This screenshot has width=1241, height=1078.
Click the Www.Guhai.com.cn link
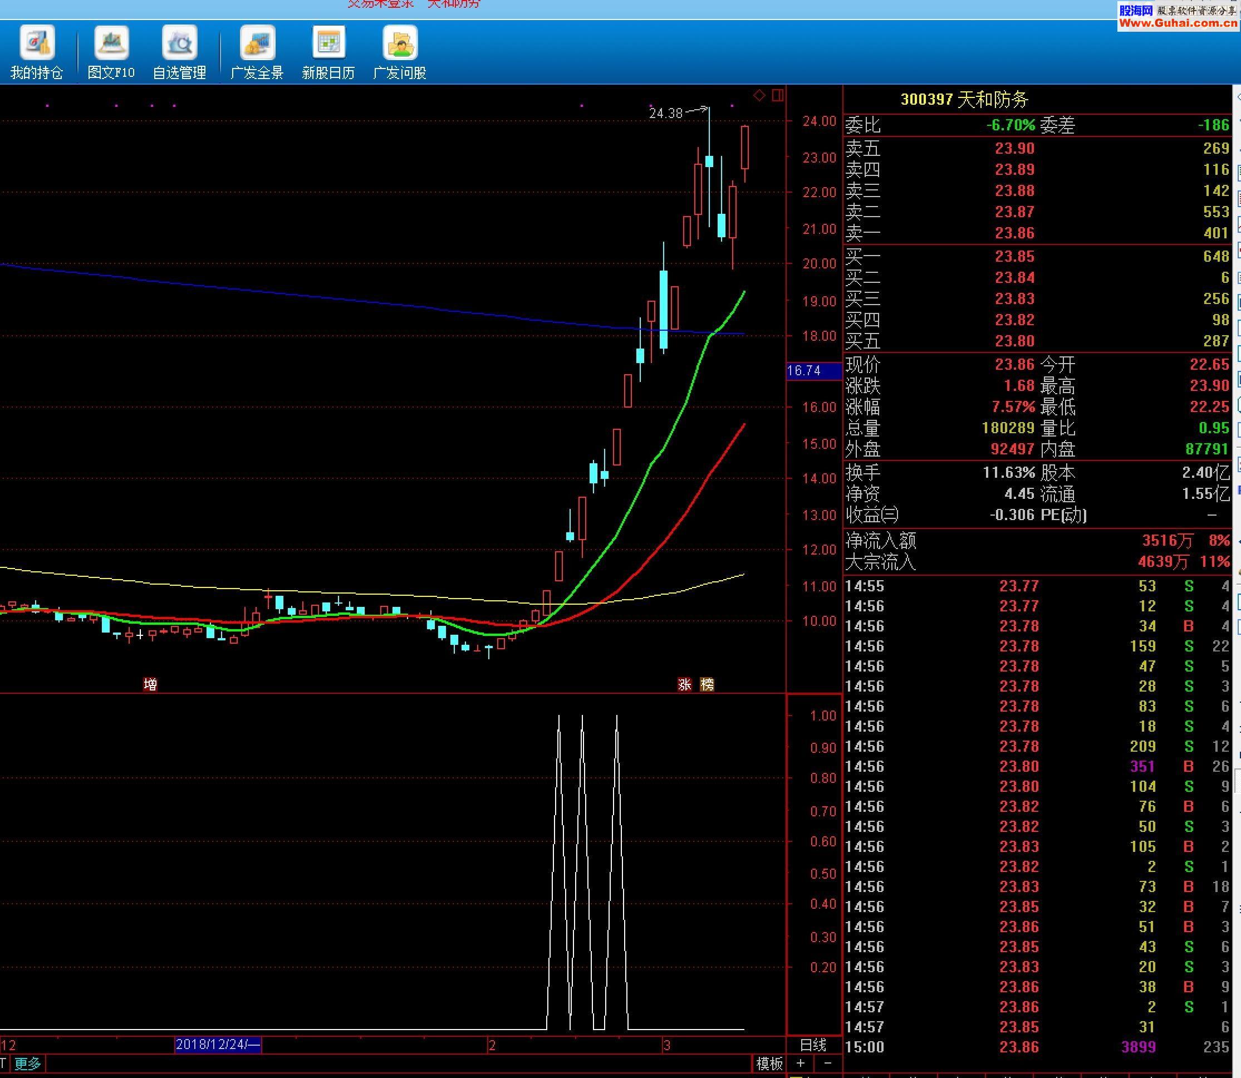(1178, 23)
